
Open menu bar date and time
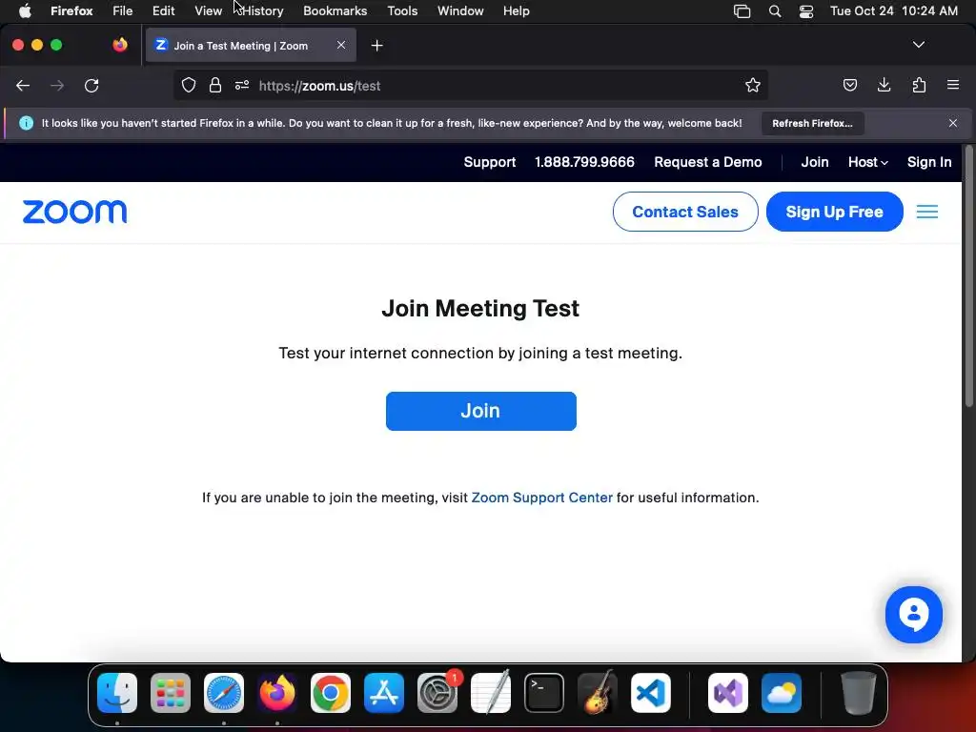click(x=894, y=11)
